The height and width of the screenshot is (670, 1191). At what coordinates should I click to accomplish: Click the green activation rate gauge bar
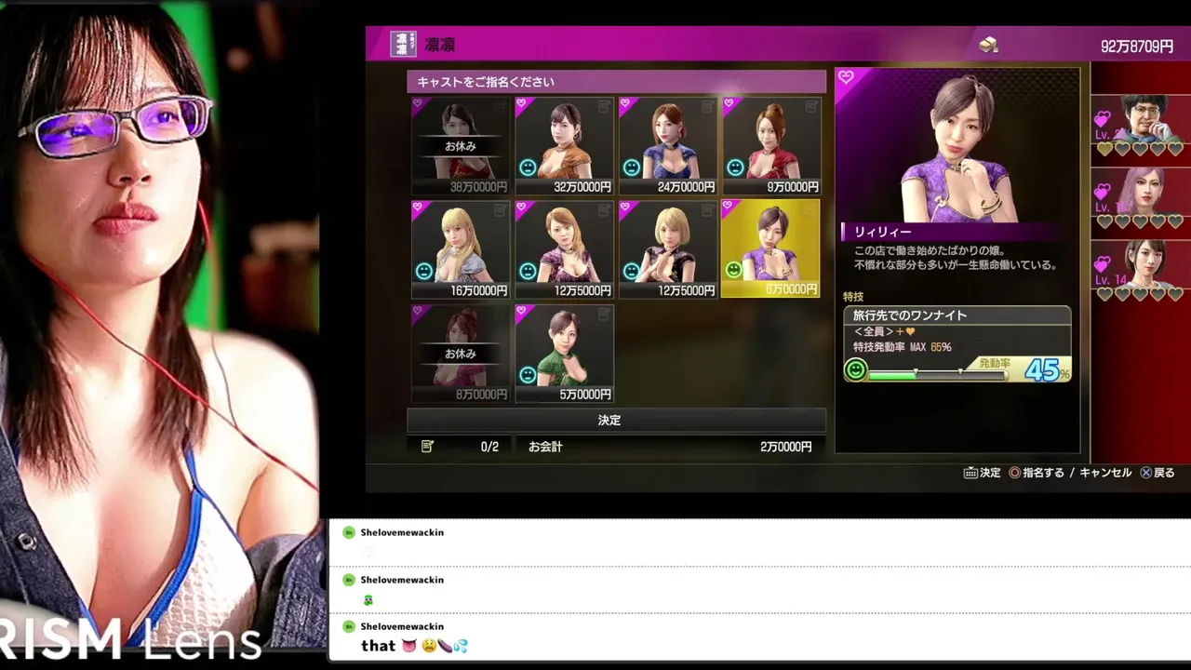coord(937,376)
